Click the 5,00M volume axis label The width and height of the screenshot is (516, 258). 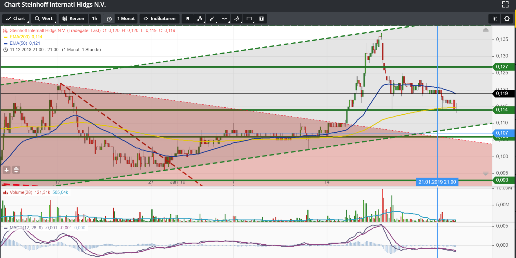click(x=503, y=205)
